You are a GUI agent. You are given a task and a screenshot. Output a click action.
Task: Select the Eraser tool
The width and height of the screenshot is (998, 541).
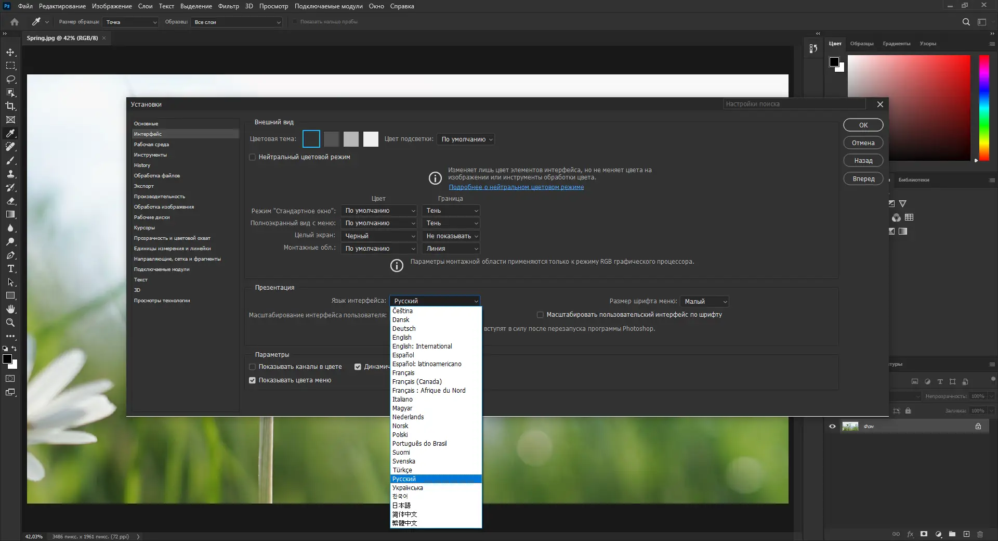pyautogui.click(x=10, y=201)
